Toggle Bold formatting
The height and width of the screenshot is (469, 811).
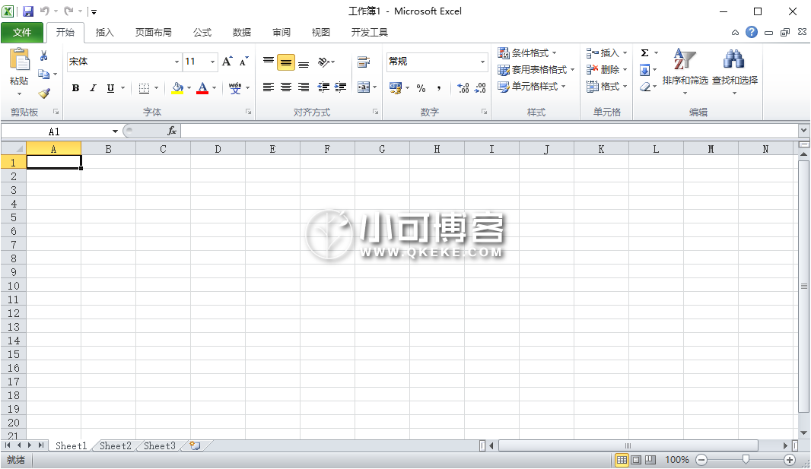tap(75, 88)
